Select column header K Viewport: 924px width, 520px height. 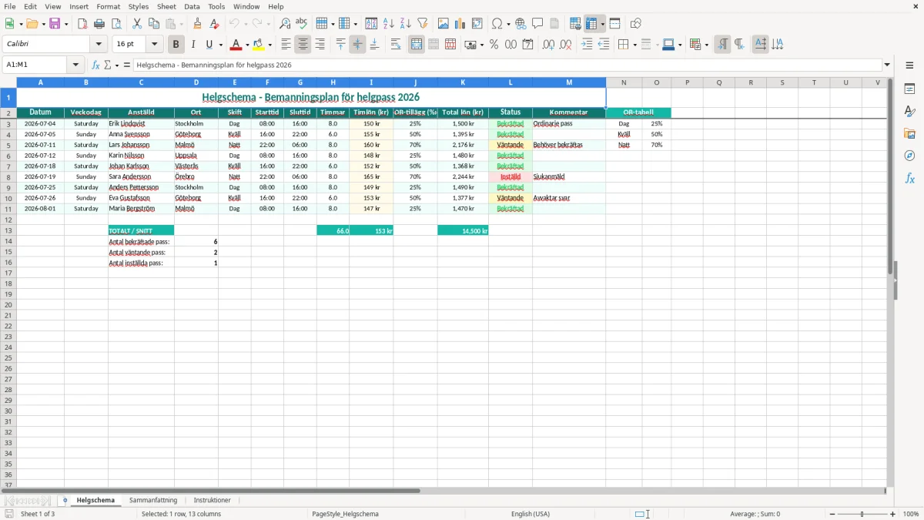coord(463,82)
